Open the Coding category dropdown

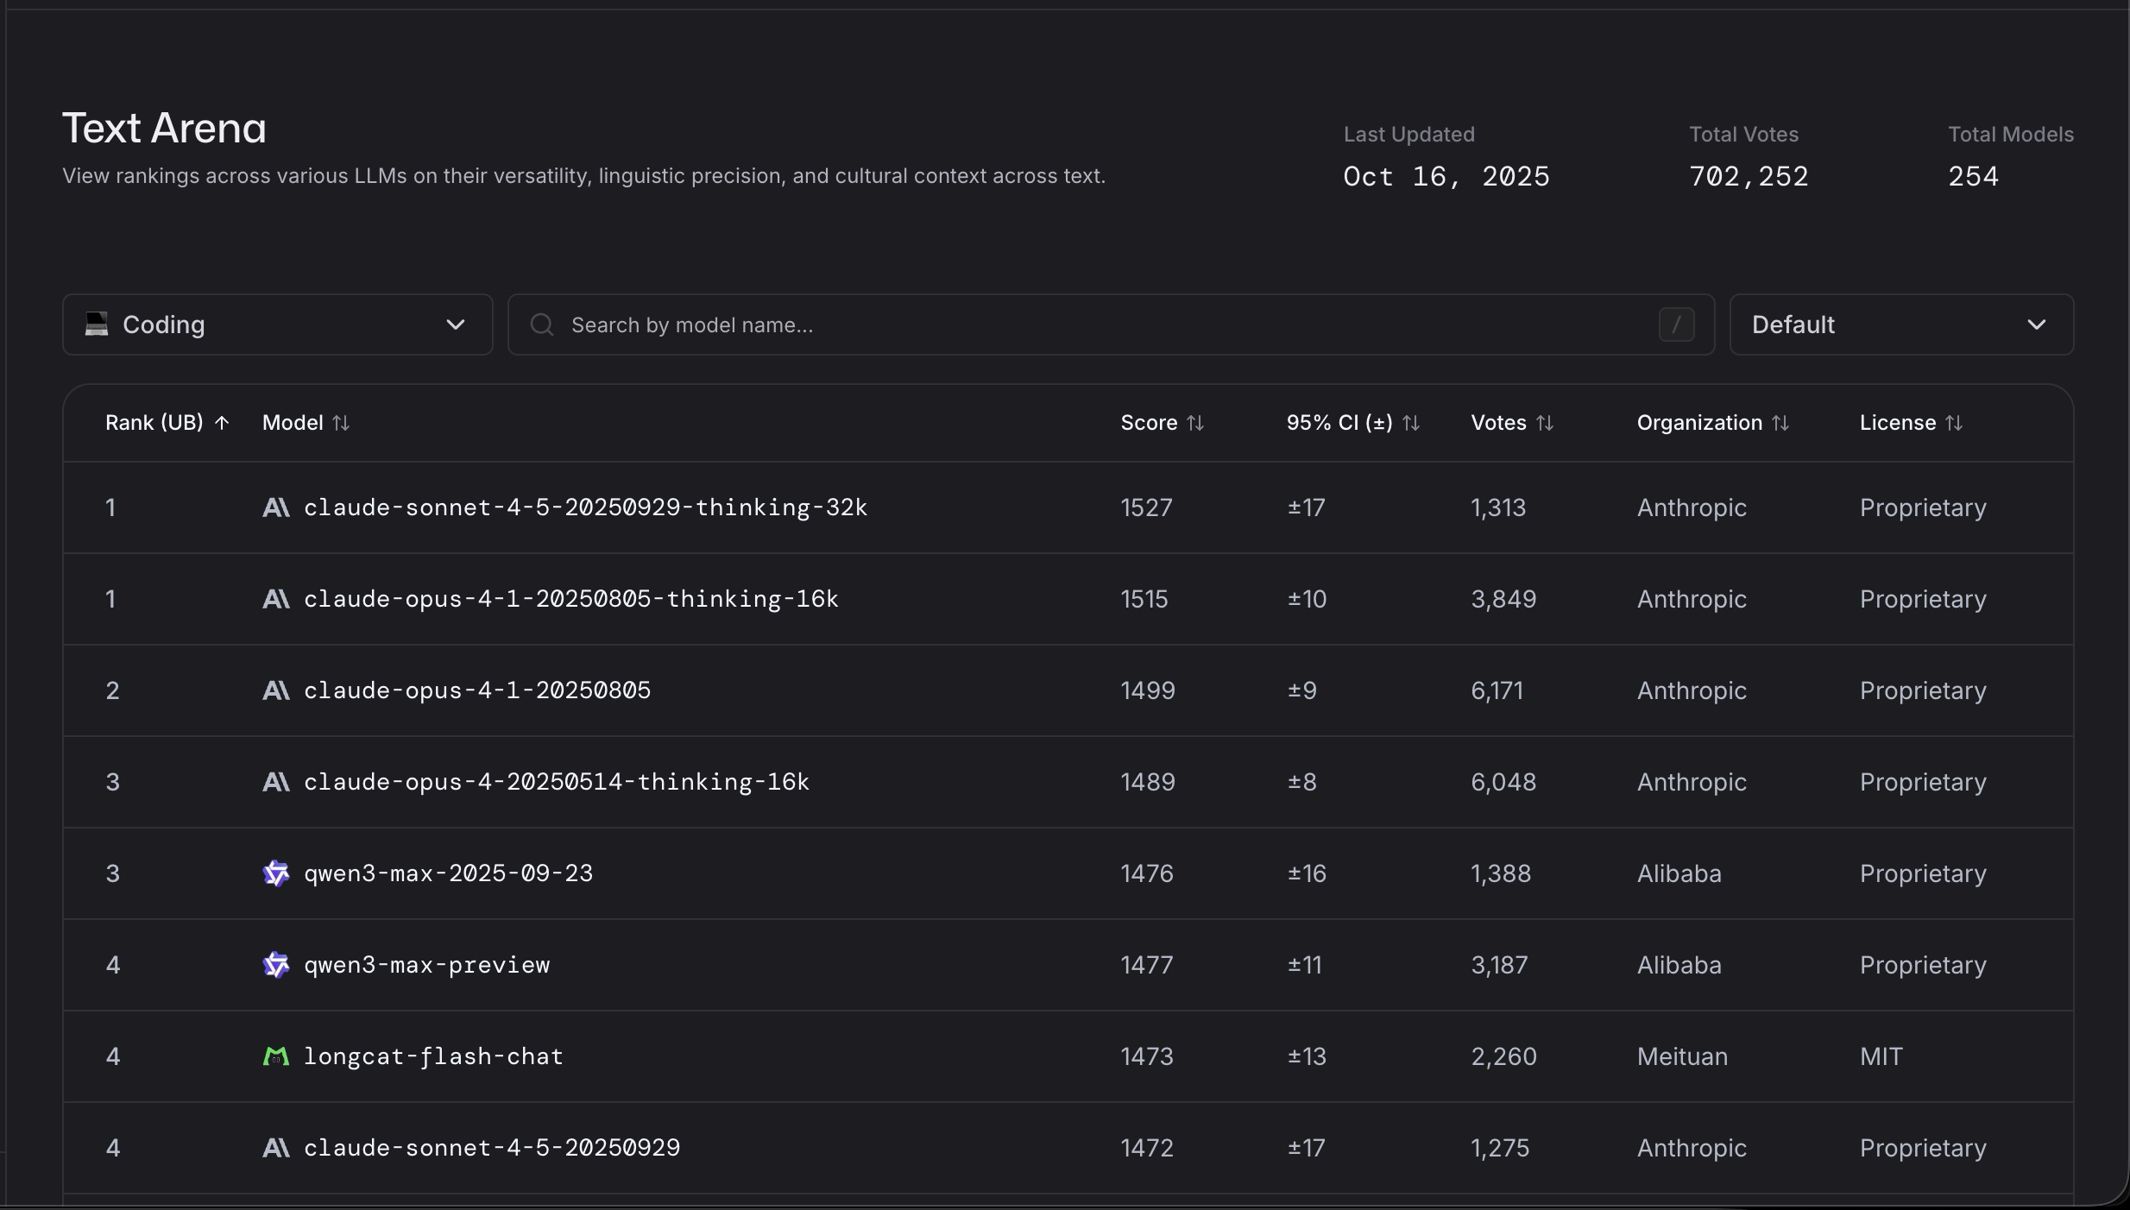pyautogui.click(x=276, y=325)
